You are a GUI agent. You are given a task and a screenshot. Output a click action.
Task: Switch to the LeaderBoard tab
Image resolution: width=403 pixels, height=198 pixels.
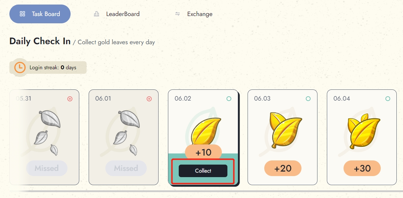point(123,14)
